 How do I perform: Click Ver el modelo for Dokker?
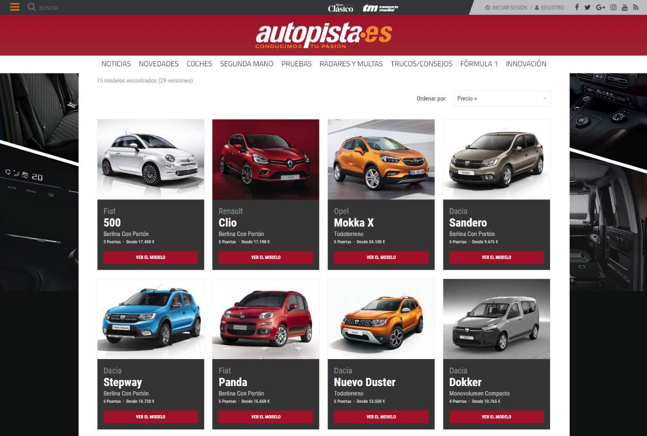tap(496, 417)
